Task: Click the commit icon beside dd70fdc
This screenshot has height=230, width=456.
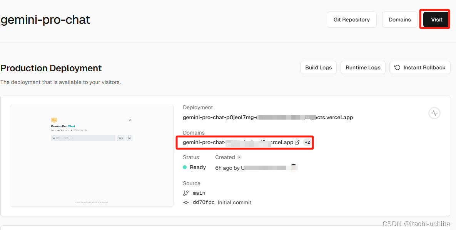Action: [186, 202]
